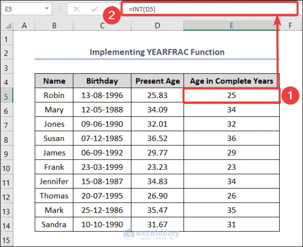The image size is (303, 247).
Task: Open the Name Box dropdown arrow
Action: 47,9
